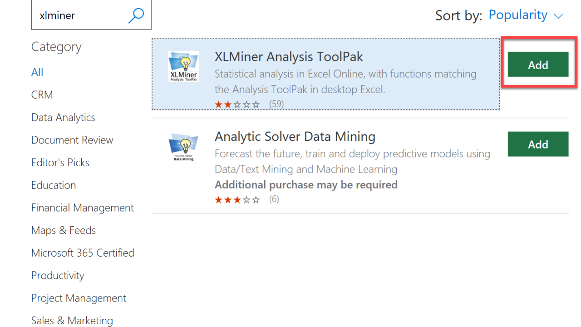The height and width of the screenshot is (327, 581).
Task: Select the Microsoft 365 Certified category
Action: point(83,253)
